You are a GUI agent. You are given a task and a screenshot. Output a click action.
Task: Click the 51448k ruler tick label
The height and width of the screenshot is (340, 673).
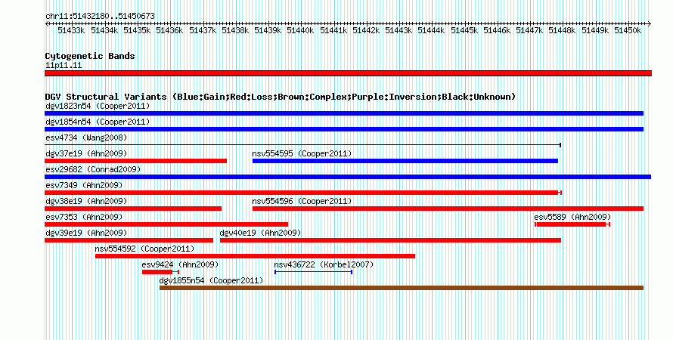[x=563, y=30]
